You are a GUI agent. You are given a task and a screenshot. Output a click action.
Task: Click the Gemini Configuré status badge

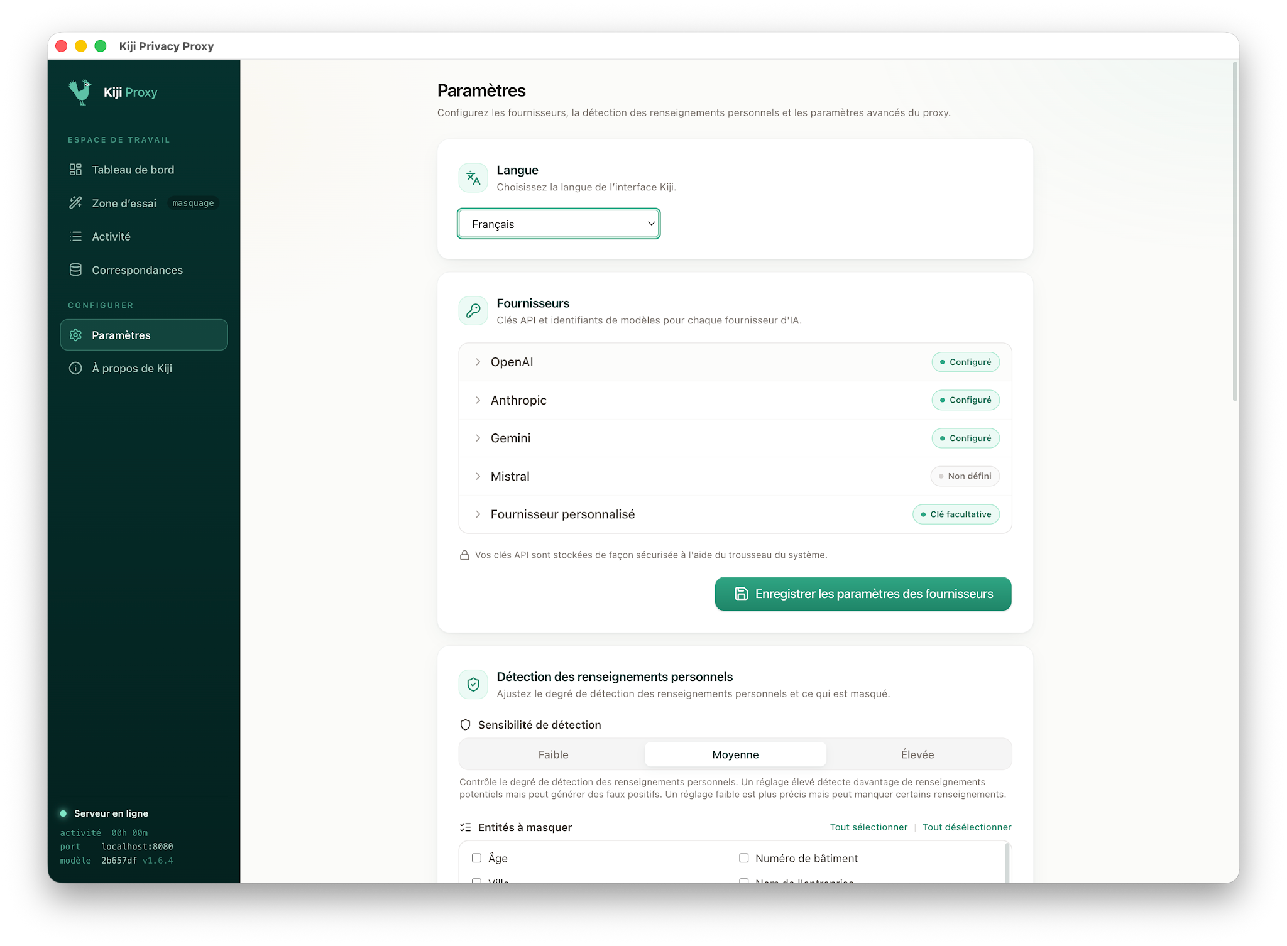[966, 438]
